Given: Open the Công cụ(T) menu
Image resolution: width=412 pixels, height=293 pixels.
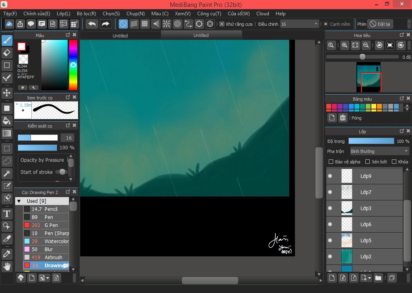Looking at the screenshot, I should [209, 14].
